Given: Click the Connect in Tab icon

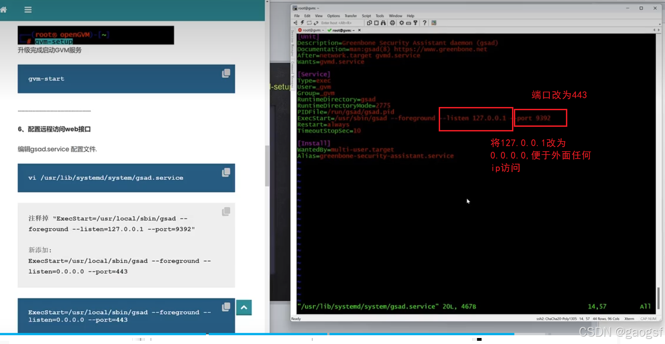Looking at the screenshot, I should 309,23.
